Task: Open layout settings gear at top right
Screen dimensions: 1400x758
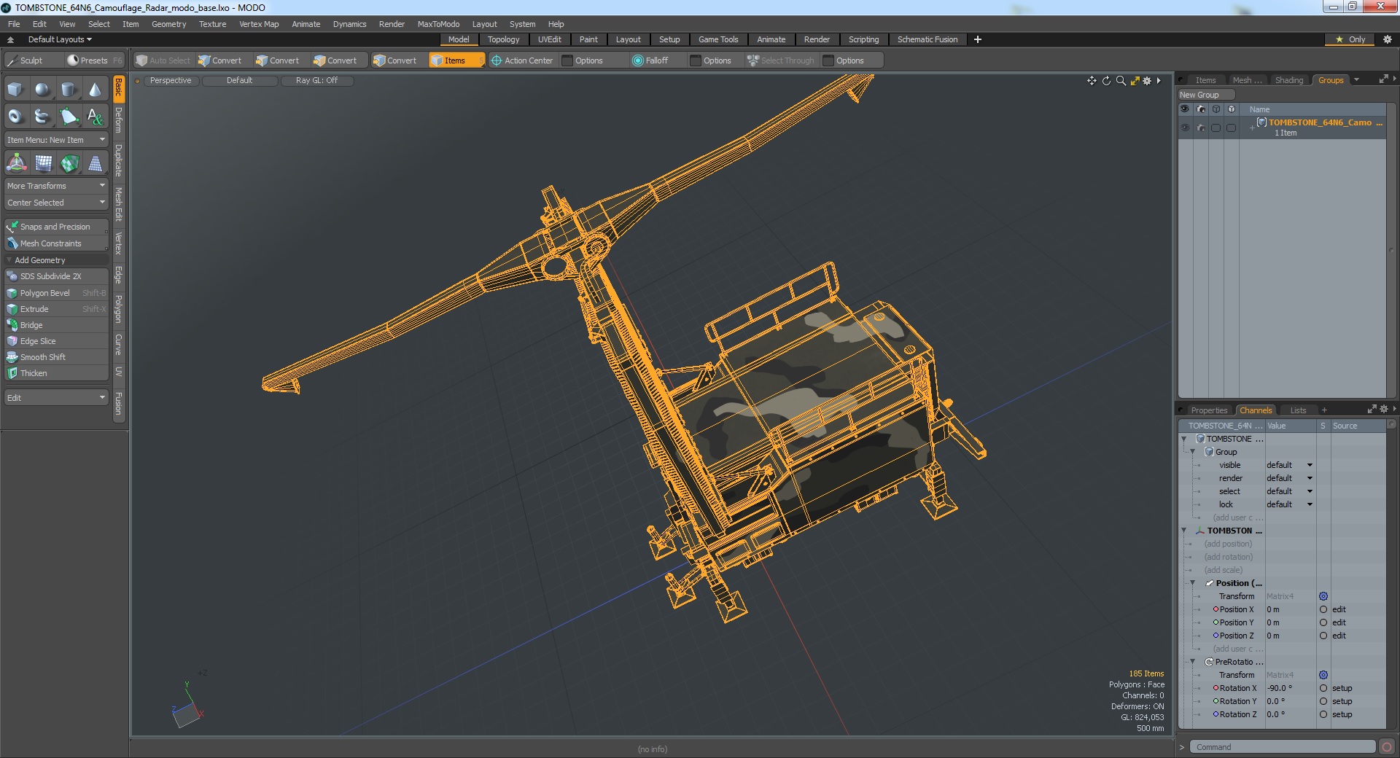Action: (x=1387, y=39)
